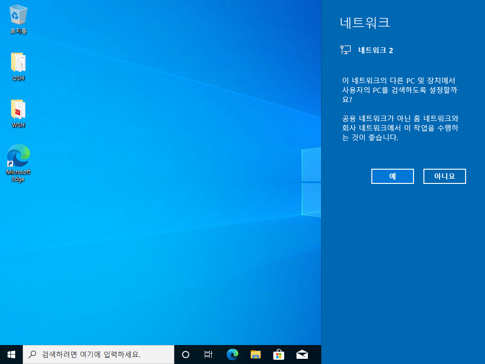
Task: Click the 네트워크 panel heading
Action: tap(365, 22)
